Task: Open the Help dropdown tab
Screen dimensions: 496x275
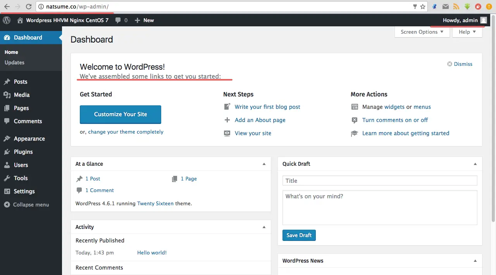Action: click(x=467, y=32)
